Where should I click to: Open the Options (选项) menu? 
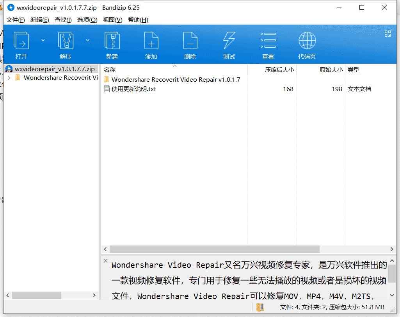tap(87, 20)
